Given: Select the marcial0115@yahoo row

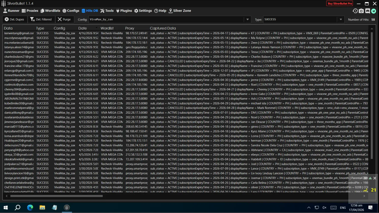Looking at the screenshot, I should tap(186, 127).
